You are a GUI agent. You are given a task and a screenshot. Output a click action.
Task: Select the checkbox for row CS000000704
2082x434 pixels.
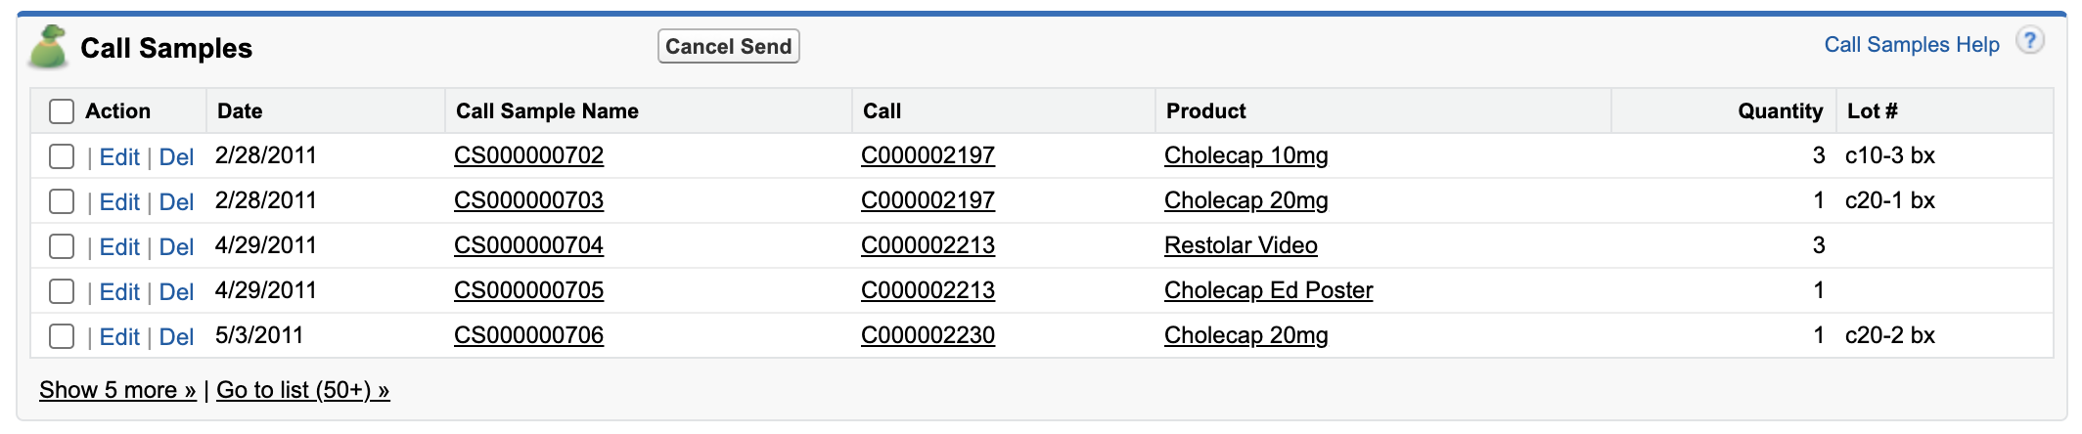(62, 246)
